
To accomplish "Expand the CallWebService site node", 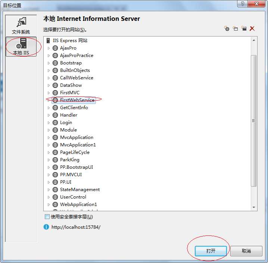I will 49,78.
